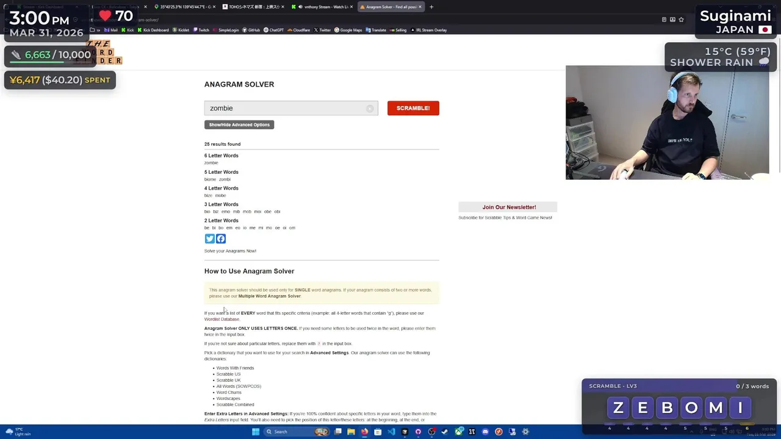Viewport: 781px width, 439px height.
Task: Open the Mail bookmark
Action: pyautogui.click(x=111, y=30)
